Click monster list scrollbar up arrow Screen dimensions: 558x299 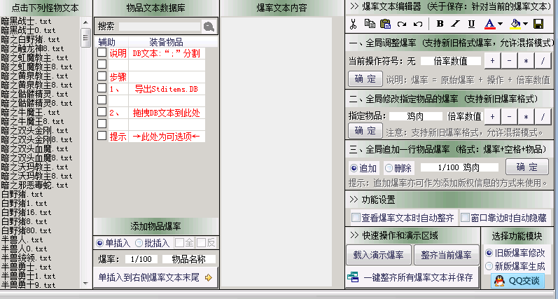(85, 23)
